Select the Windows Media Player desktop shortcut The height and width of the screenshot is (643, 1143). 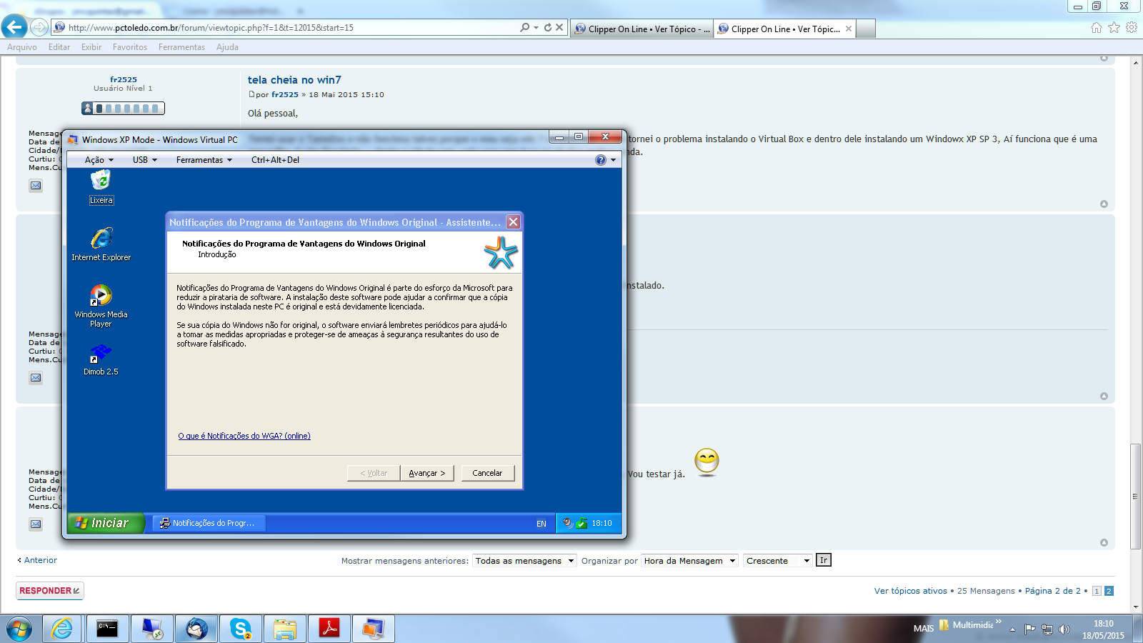tap(101, 306)
